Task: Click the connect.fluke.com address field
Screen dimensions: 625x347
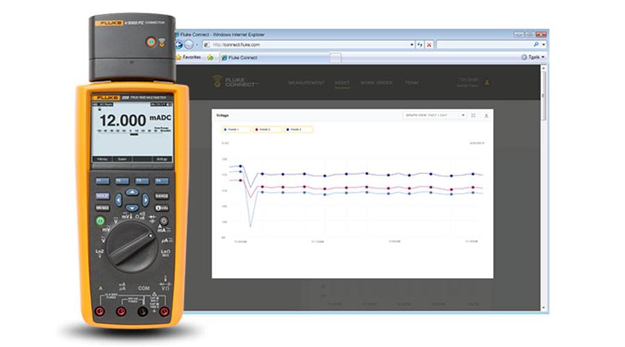Action: tap(309, 44)
